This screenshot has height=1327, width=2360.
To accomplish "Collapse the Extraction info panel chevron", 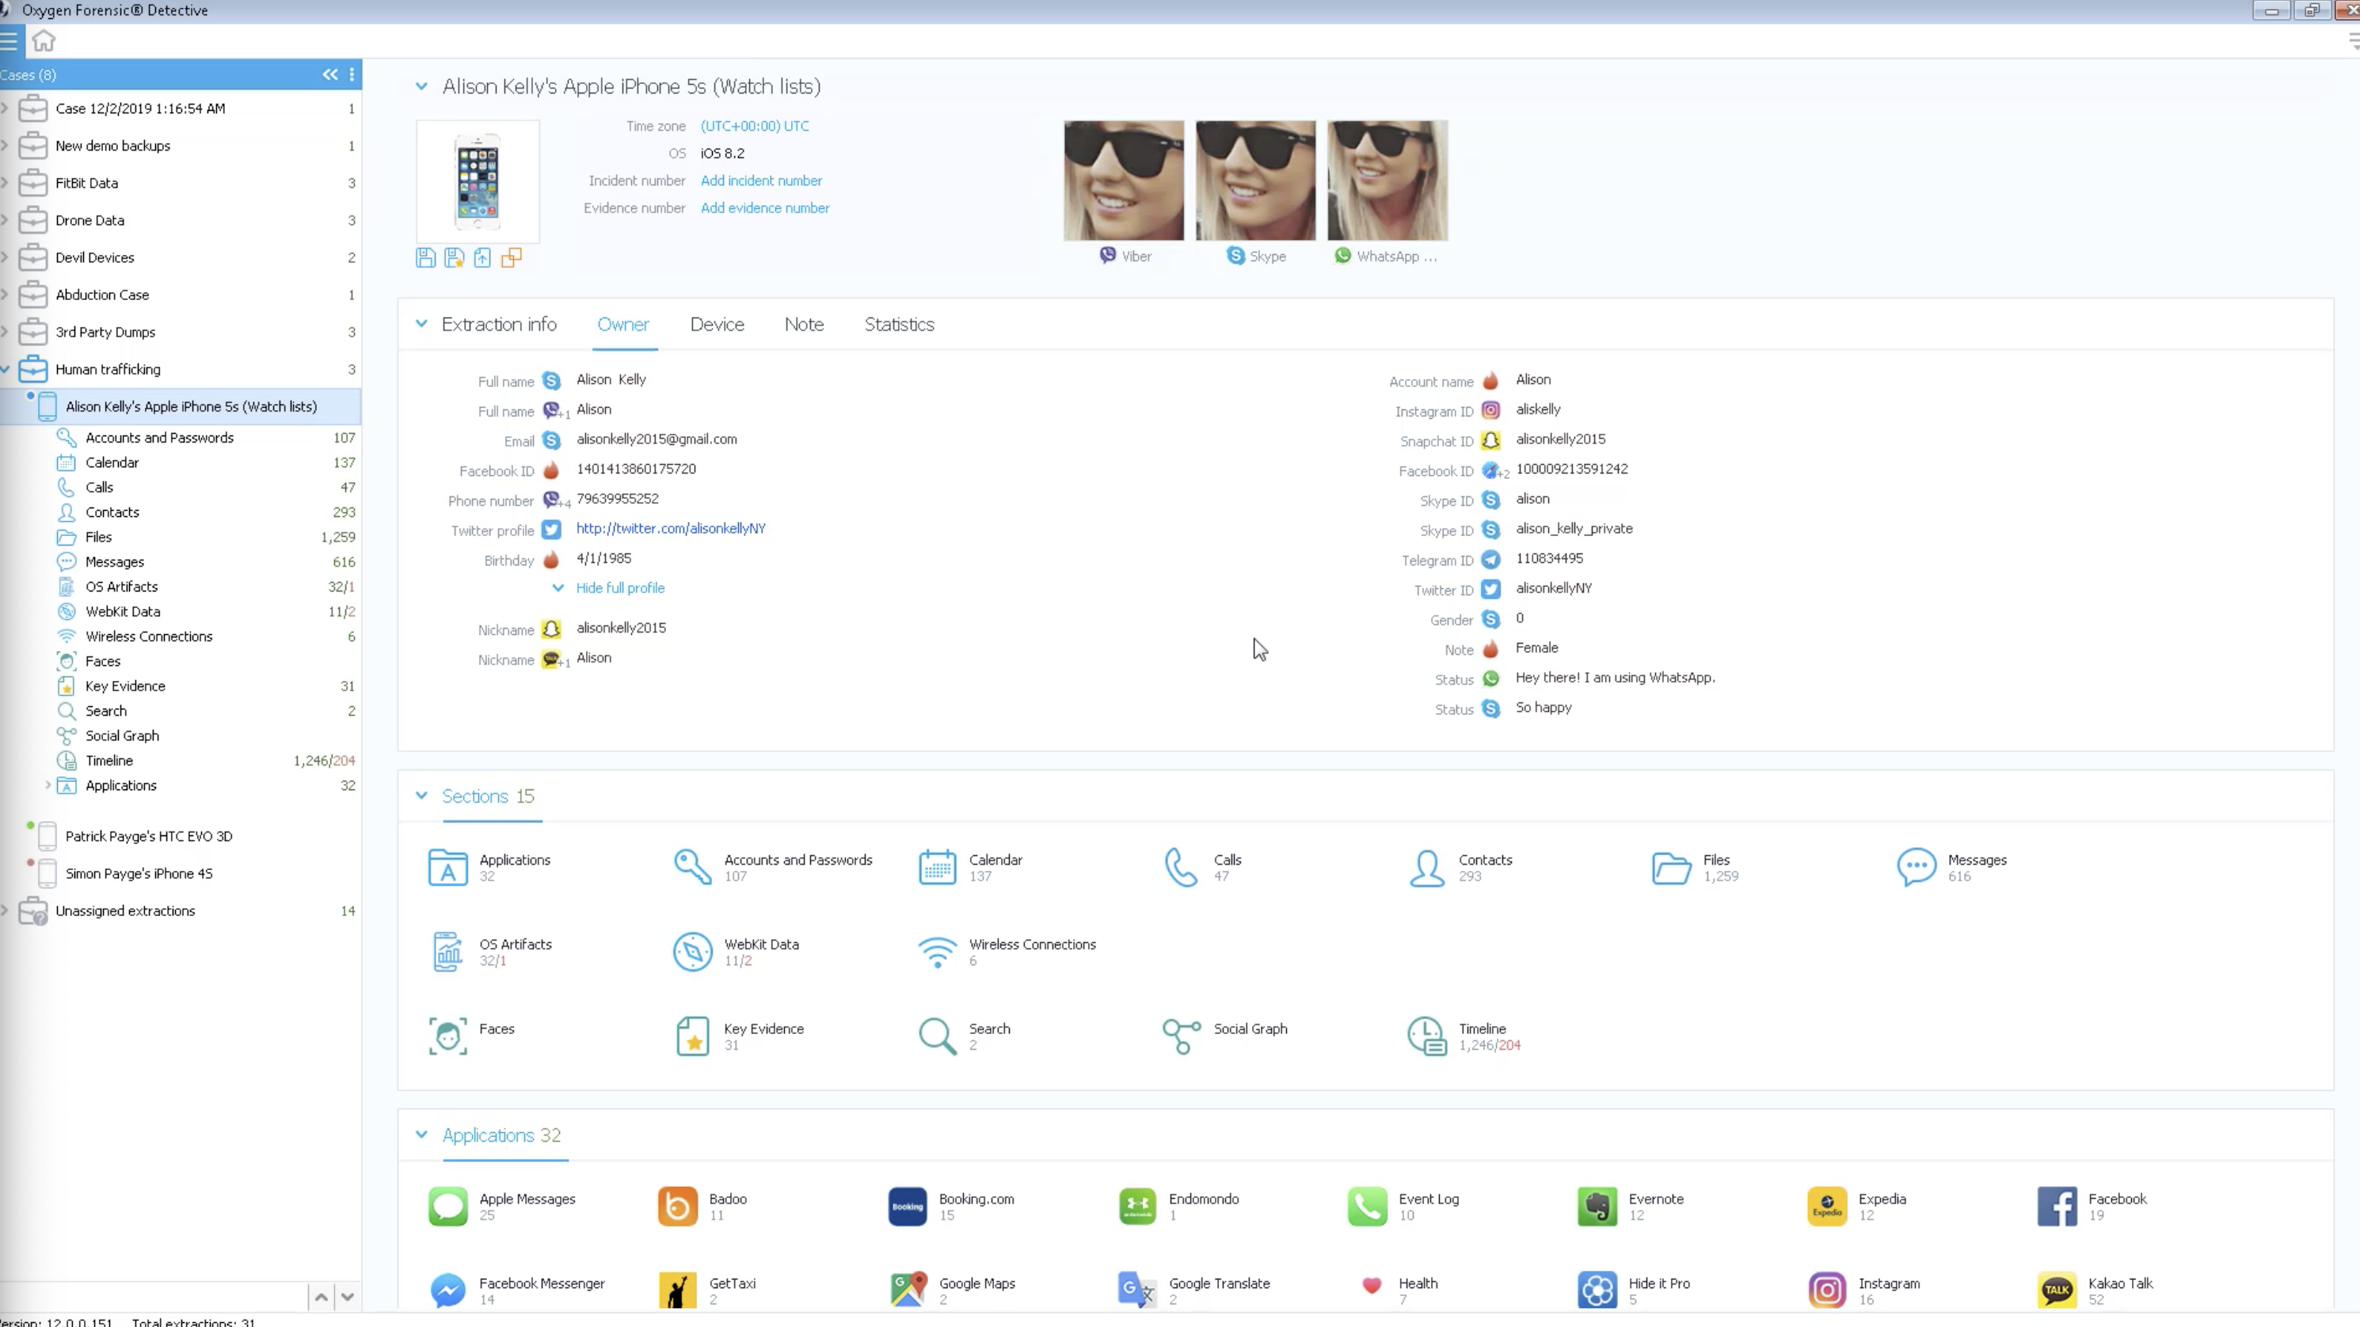I will click(421, 323).
